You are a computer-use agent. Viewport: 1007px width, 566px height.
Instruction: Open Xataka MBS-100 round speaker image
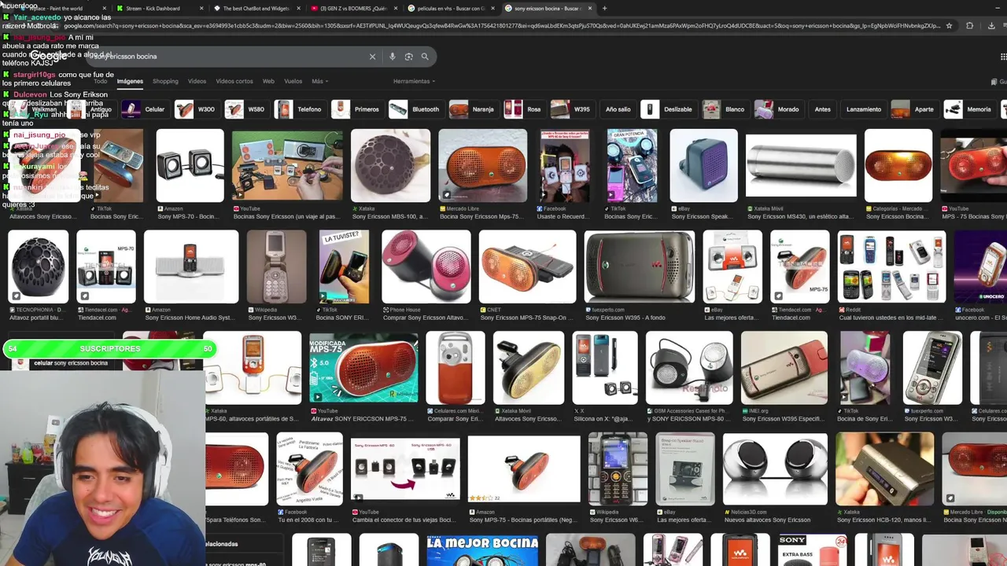(x=390, y=165)
